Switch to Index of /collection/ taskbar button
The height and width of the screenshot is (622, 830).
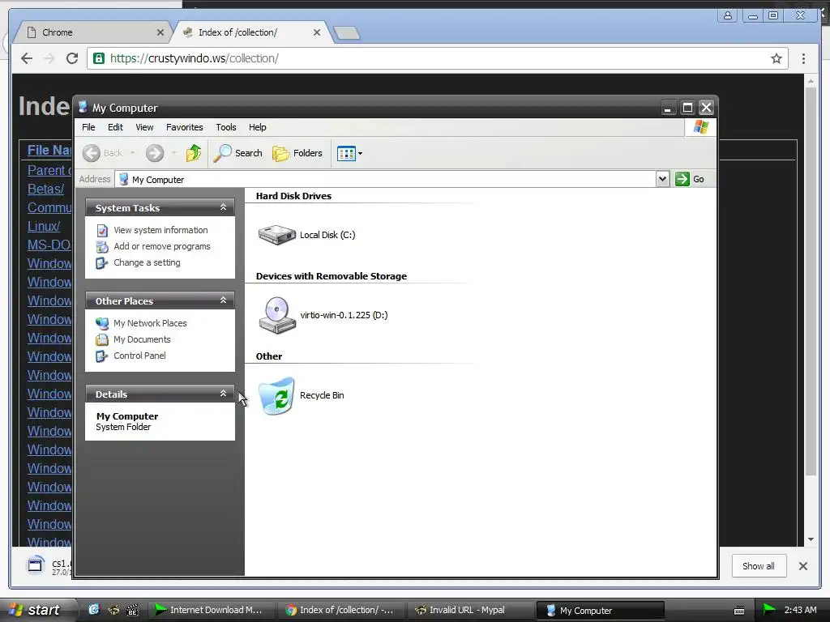(x=340, y=610)
